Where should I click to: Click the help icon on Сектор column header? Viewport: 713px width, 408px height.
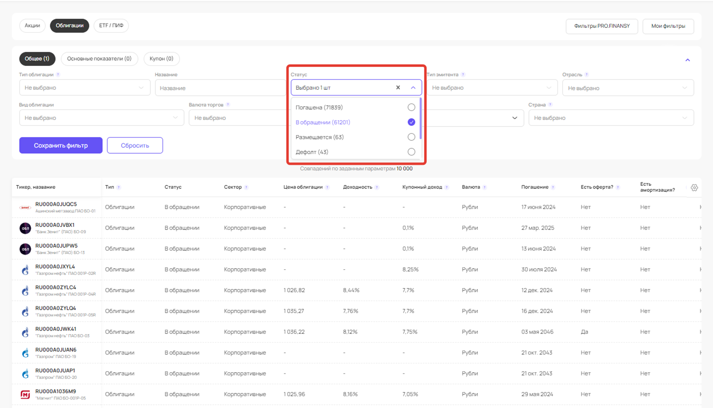[x=246, y=187]
